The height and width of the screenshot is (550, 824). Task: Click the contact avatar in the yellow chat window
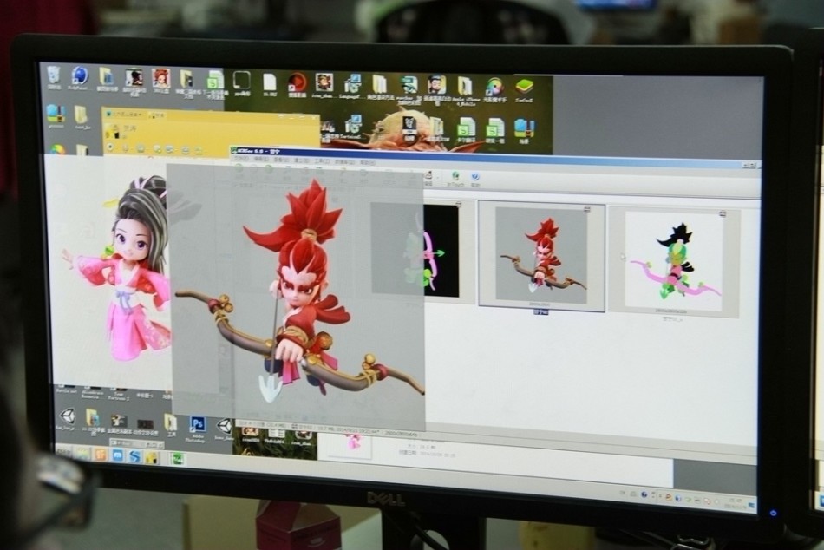point(112,130)
